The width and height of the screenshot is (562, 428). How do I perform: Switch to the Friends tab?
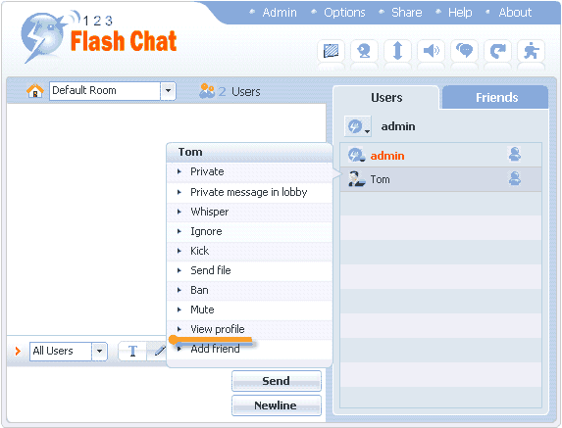coord(496,97)
